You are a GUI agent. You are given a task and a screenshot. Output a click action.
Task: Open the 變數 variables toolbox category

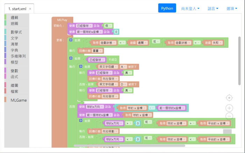click(14, 71)
